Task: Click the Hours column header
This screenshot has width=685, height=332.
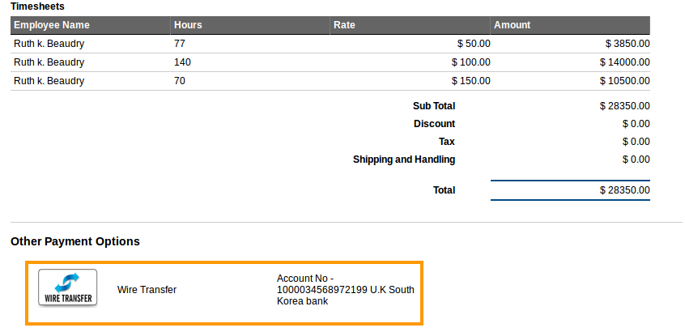Action: [188, 25]
